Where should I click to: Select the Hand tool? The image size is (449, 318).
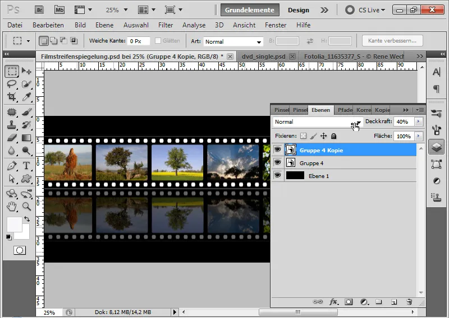coord(12,206)
